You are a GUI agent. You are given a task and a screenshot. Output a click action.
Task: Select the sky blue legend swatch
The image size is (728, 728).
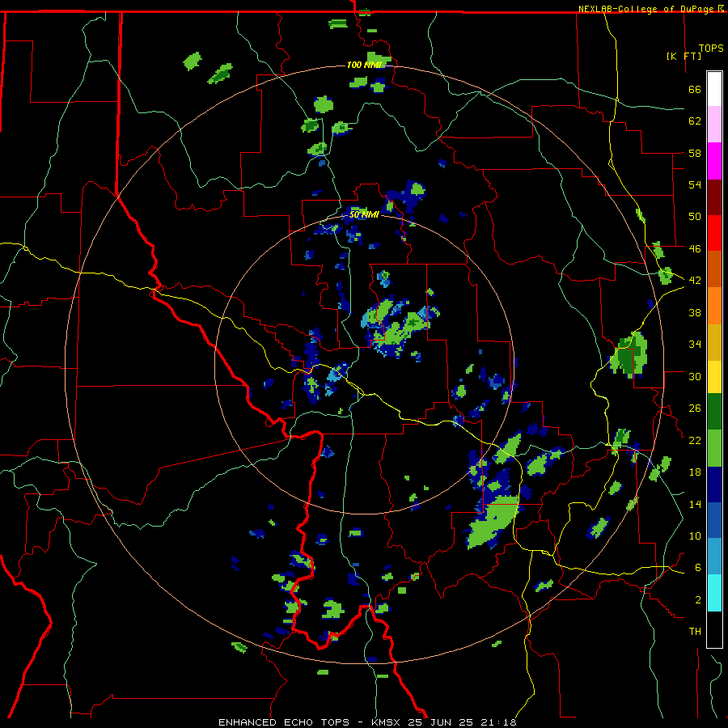(x=714, y=557)
